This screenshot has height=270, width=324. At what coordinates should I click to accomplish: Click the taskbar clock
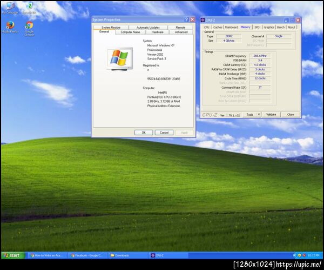click(313, 255)
